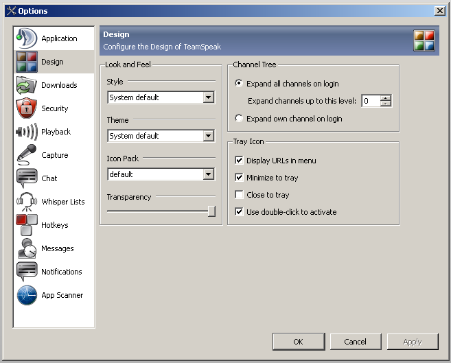This screenshot has height=363, width=451.
Task: Click the Chat label text
Action: click(49, 178)
